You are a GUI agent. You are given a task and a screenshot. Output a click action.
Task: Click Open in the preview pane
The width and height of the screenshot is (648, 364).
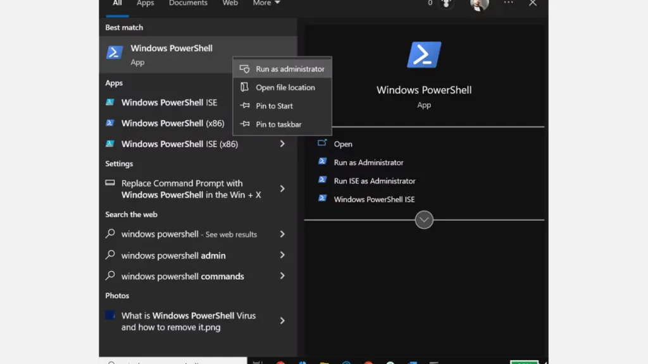click(x=343, y=144)
